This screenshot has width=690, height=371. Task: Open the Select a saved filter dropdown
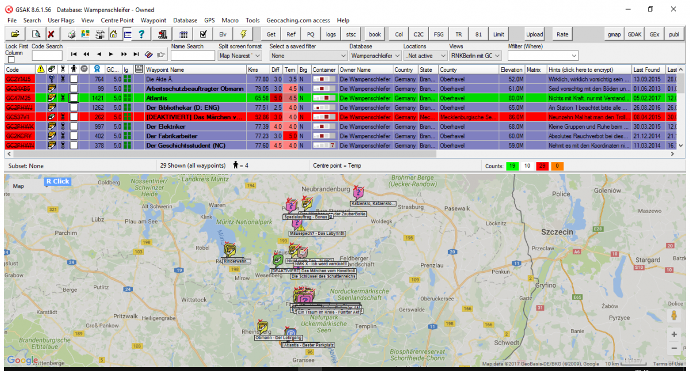click(308, 56)
